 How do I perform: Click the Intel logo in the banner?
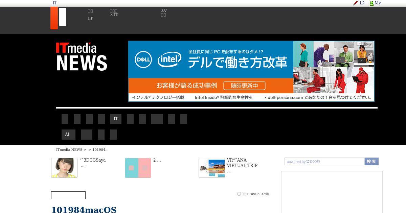coord(169,60)
